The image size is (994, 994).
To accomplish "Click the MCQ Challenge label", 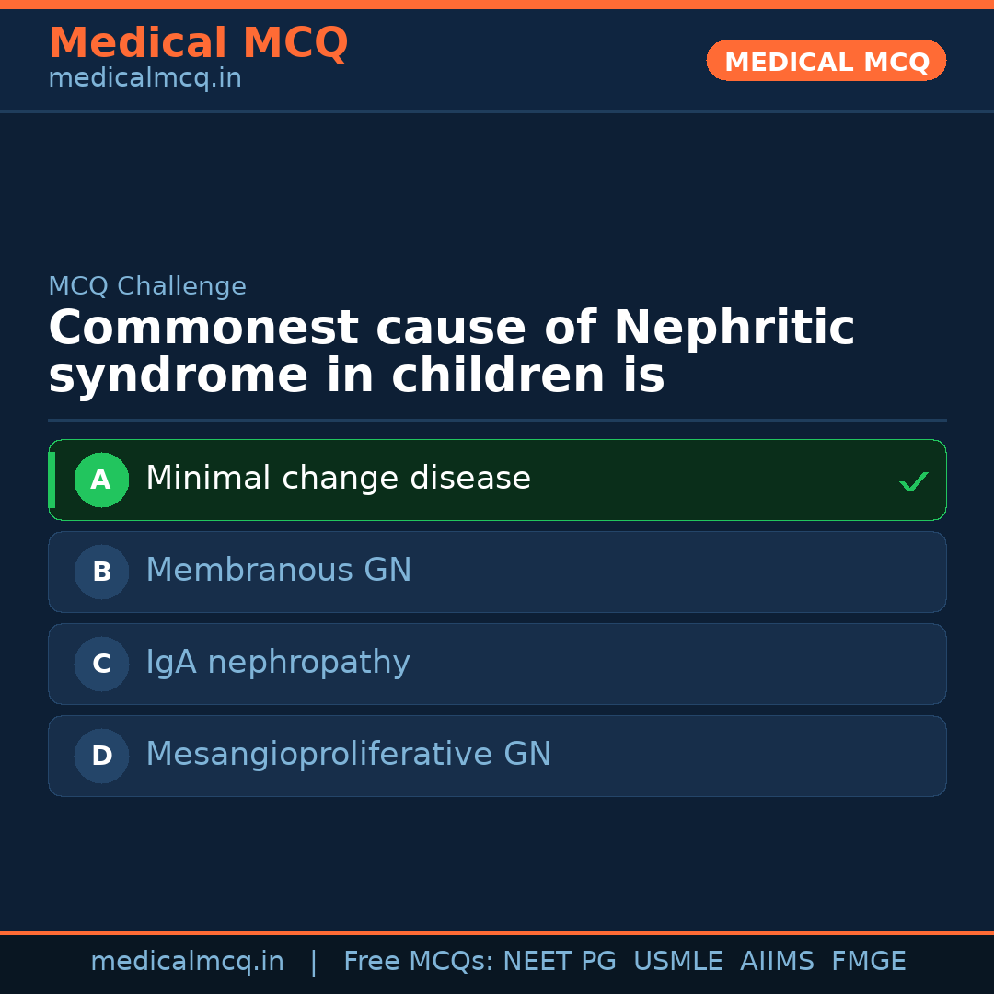I will (147, 286).
